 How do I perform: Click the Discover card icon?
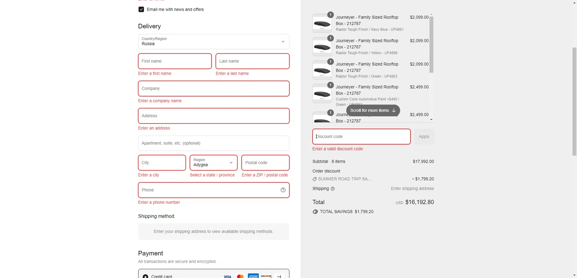click(x=266, y=276)
